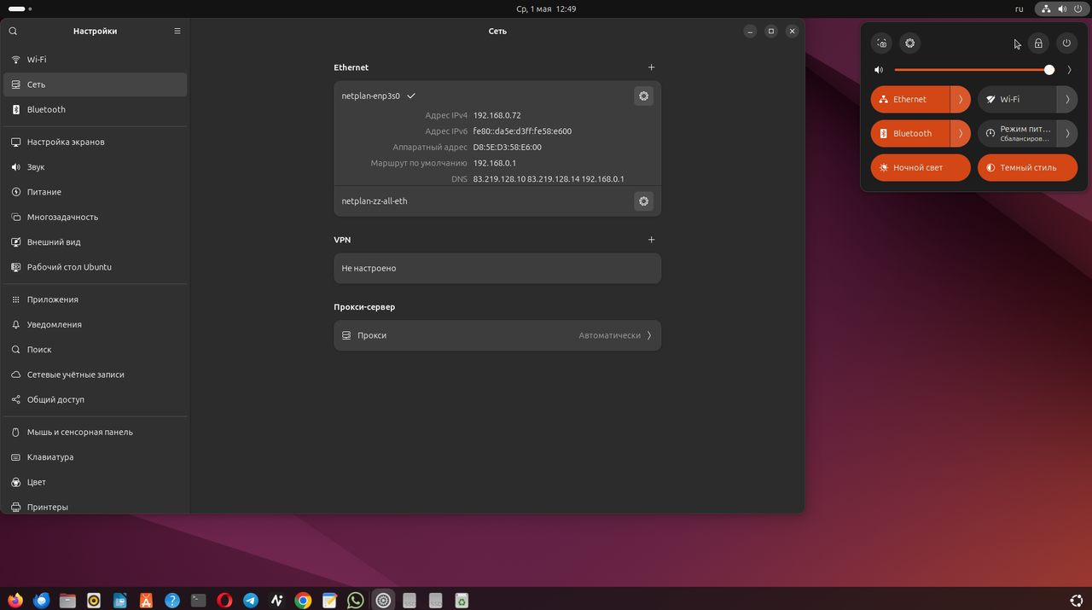Open the Settings hamburger menu
1092x610 pixels.
click(177, 31)
